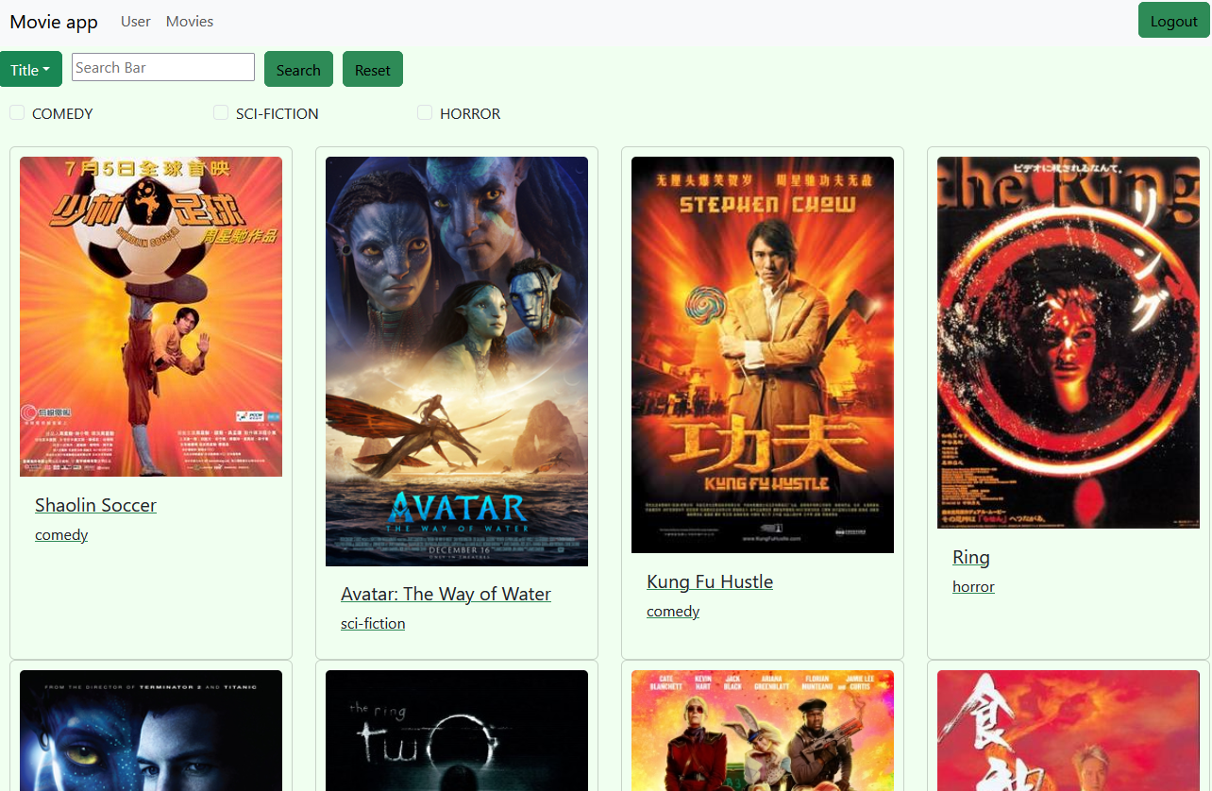Open the Avatar: The Way of Water poster
The image size is (1212, 791).
click(x=457, y=362)
